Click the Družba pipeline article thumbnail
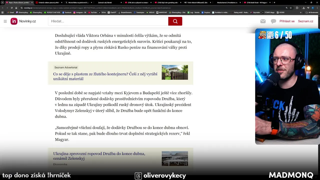 pos(175,158)
